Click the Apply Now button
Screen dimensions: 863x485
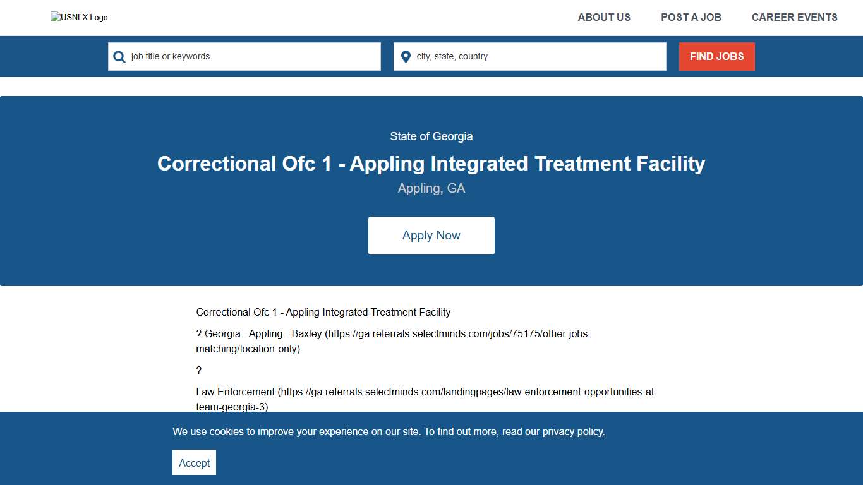tap(431, 235)
